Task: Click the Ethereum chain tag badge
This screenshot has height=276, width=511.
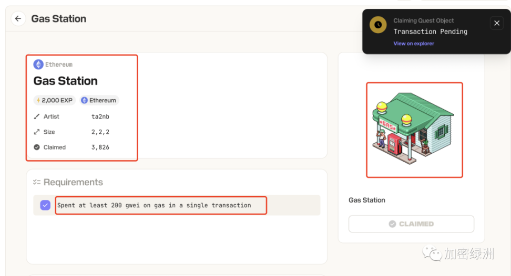Action: click(99, 100)
